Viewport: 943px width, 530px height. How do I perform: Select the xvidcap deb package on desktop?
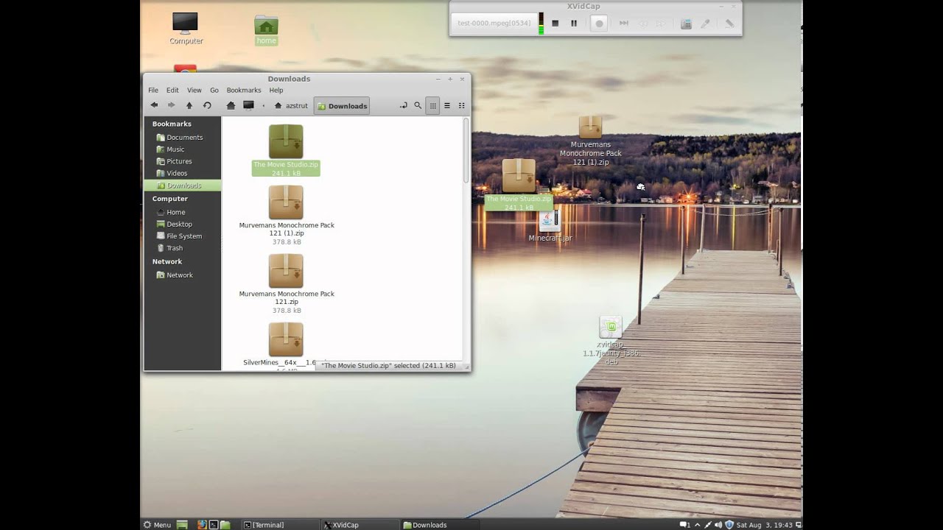pos(611,340)
